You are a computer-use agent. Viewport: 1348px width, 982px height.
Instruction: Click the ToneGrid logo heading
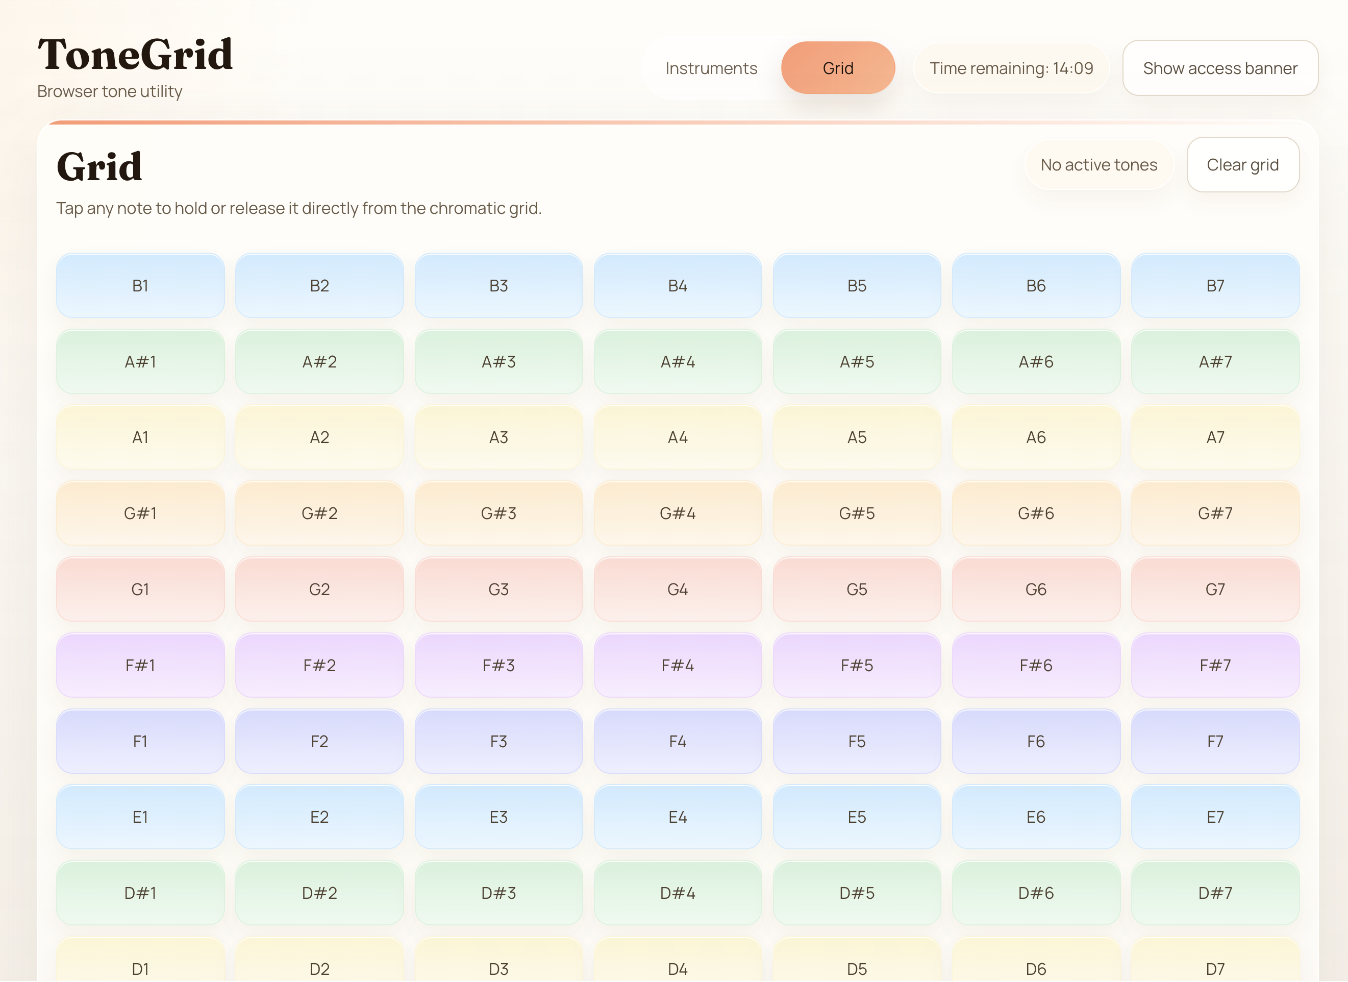click(x=135, y=54)
